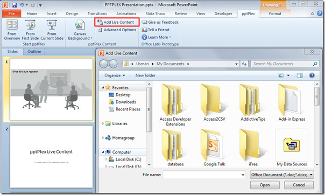
Task: Click the Open button
Action: [x=265, y=185]
